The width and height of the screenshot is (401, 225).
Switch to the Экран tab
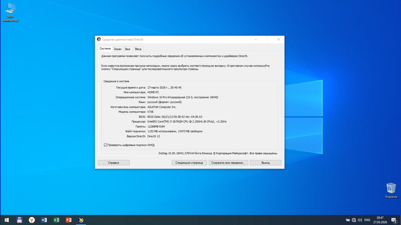click(x=118, y=49)
